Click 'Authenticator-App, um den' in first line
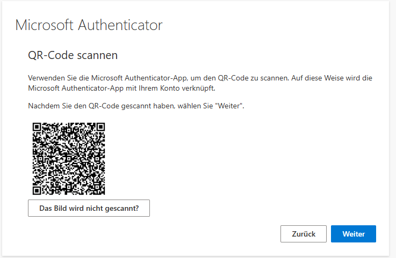The width and height of the screenshot is (396, 258). coord(171,78)
